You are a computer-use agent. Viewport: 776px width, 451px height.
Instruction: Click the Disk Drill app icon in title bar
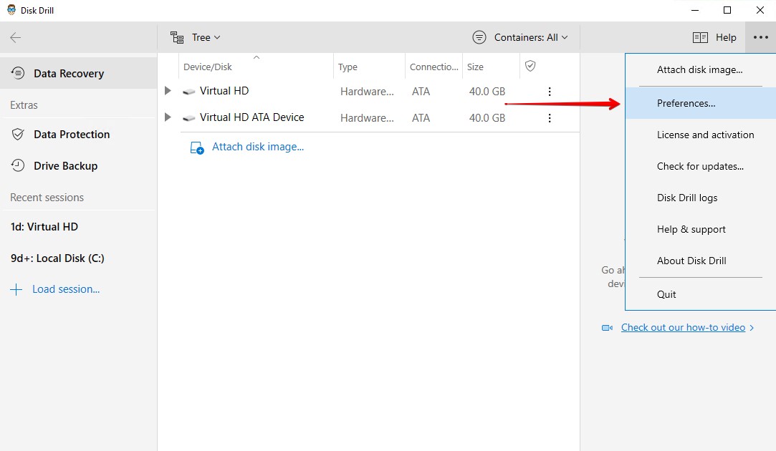click(11, 9)
